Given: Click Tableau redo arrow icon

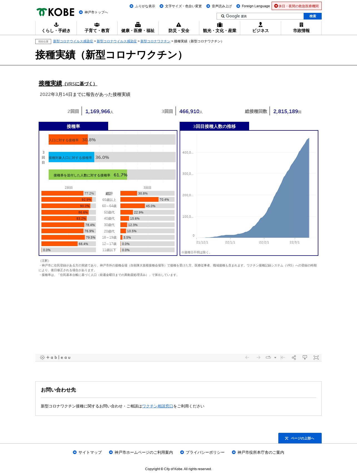Looking at the screenshot, I should (x=258, y=357).
